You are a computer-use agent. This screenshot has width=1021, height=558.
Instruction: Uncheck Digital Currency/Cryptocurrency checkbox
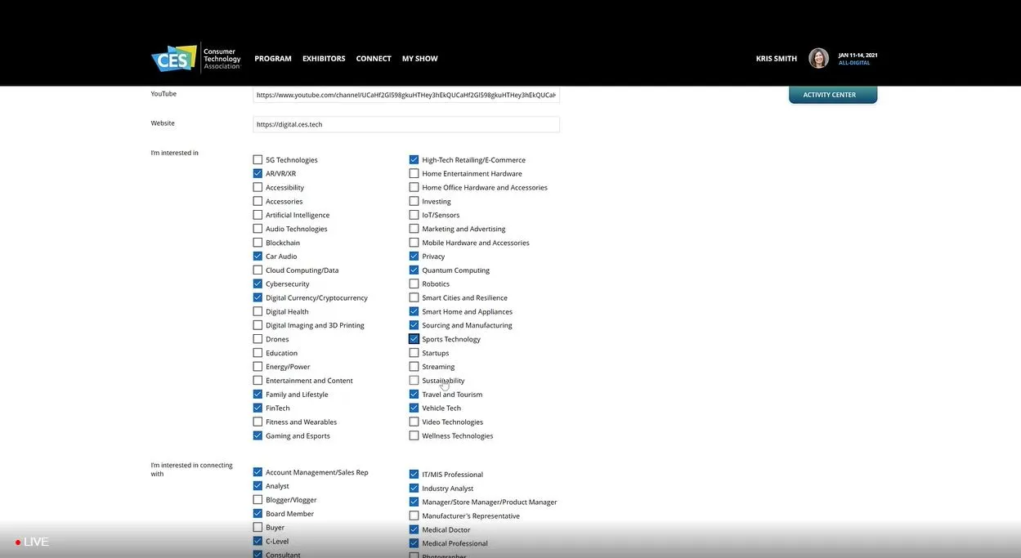pyautogui.click(x=257, y=297)
